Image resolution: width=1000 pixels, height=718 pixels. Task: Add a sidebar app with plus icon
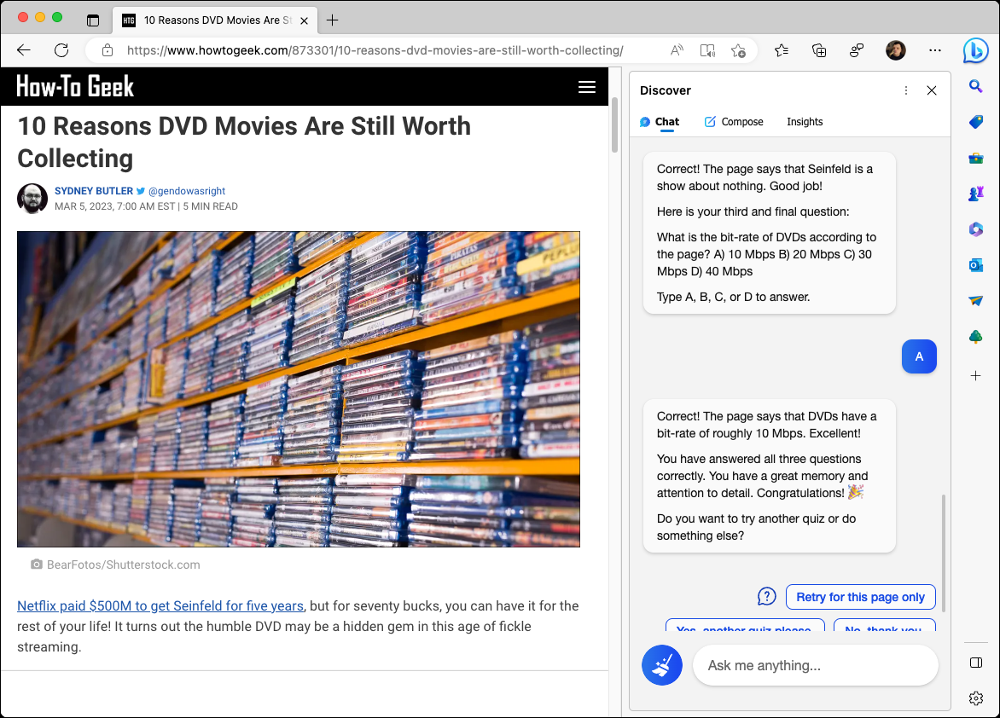[976, 375]
